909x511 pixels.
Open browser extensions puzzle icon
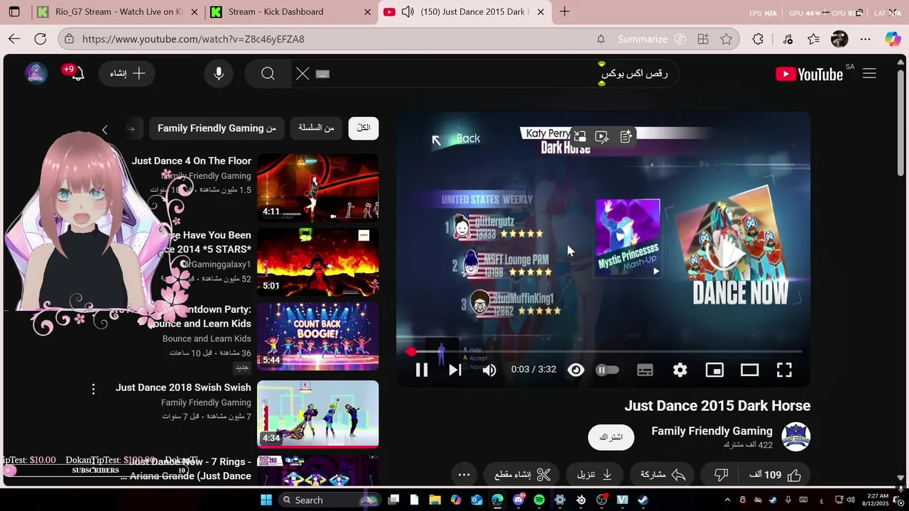pos(758,39)
